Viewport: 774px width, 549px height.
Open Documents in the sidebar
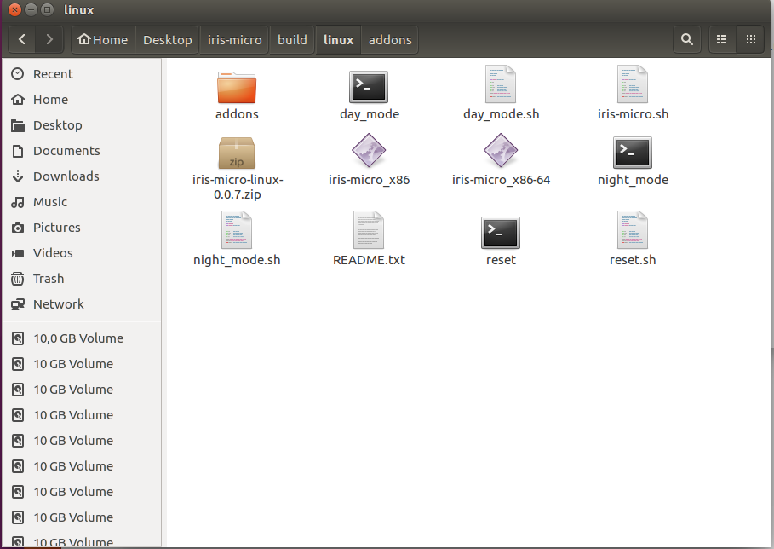tap(82, 151)
